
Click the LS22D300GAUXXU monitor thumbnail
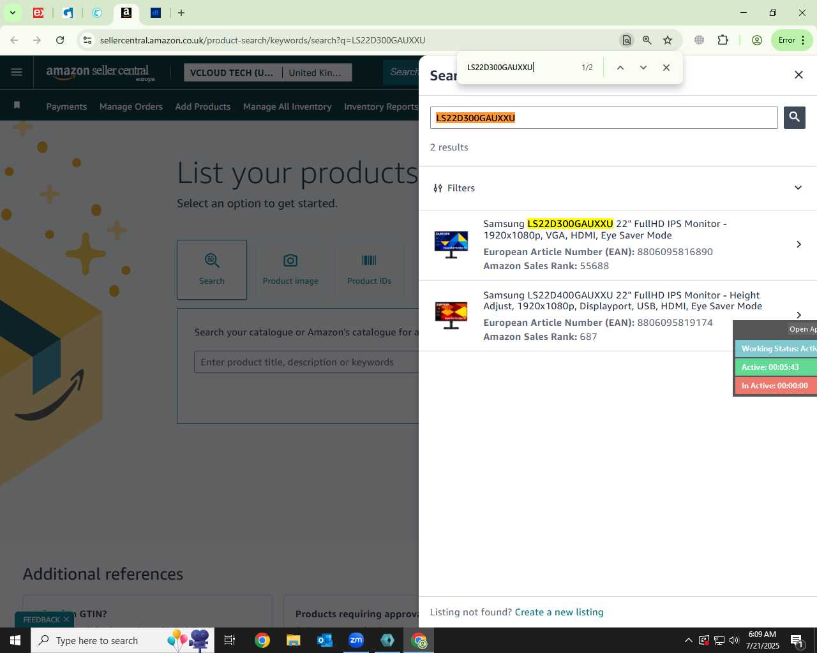pyautogui.click(x=451, y=244)
